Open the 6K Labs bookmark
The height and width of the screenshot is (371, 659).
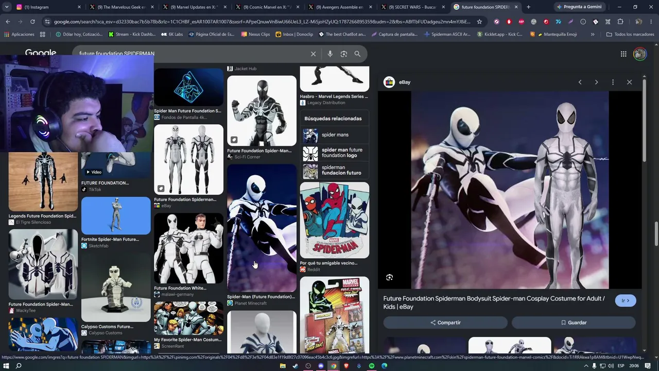pyautogui.click(x=172, y=35)
